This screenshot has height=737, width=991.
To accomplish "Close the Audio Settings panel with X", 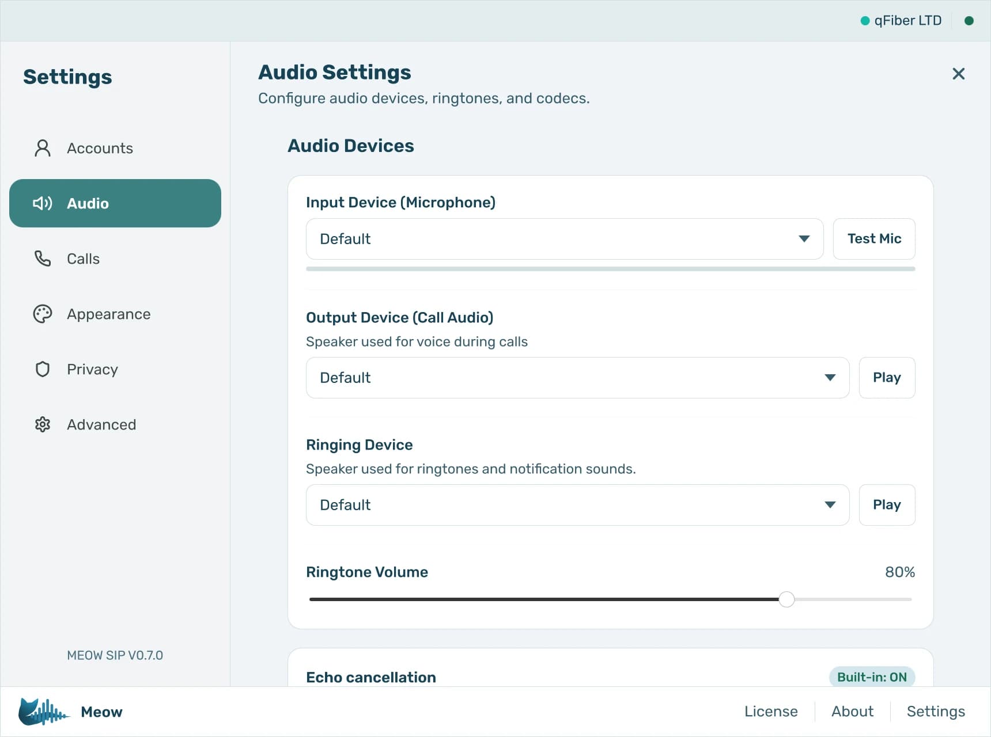I will 959,74.
